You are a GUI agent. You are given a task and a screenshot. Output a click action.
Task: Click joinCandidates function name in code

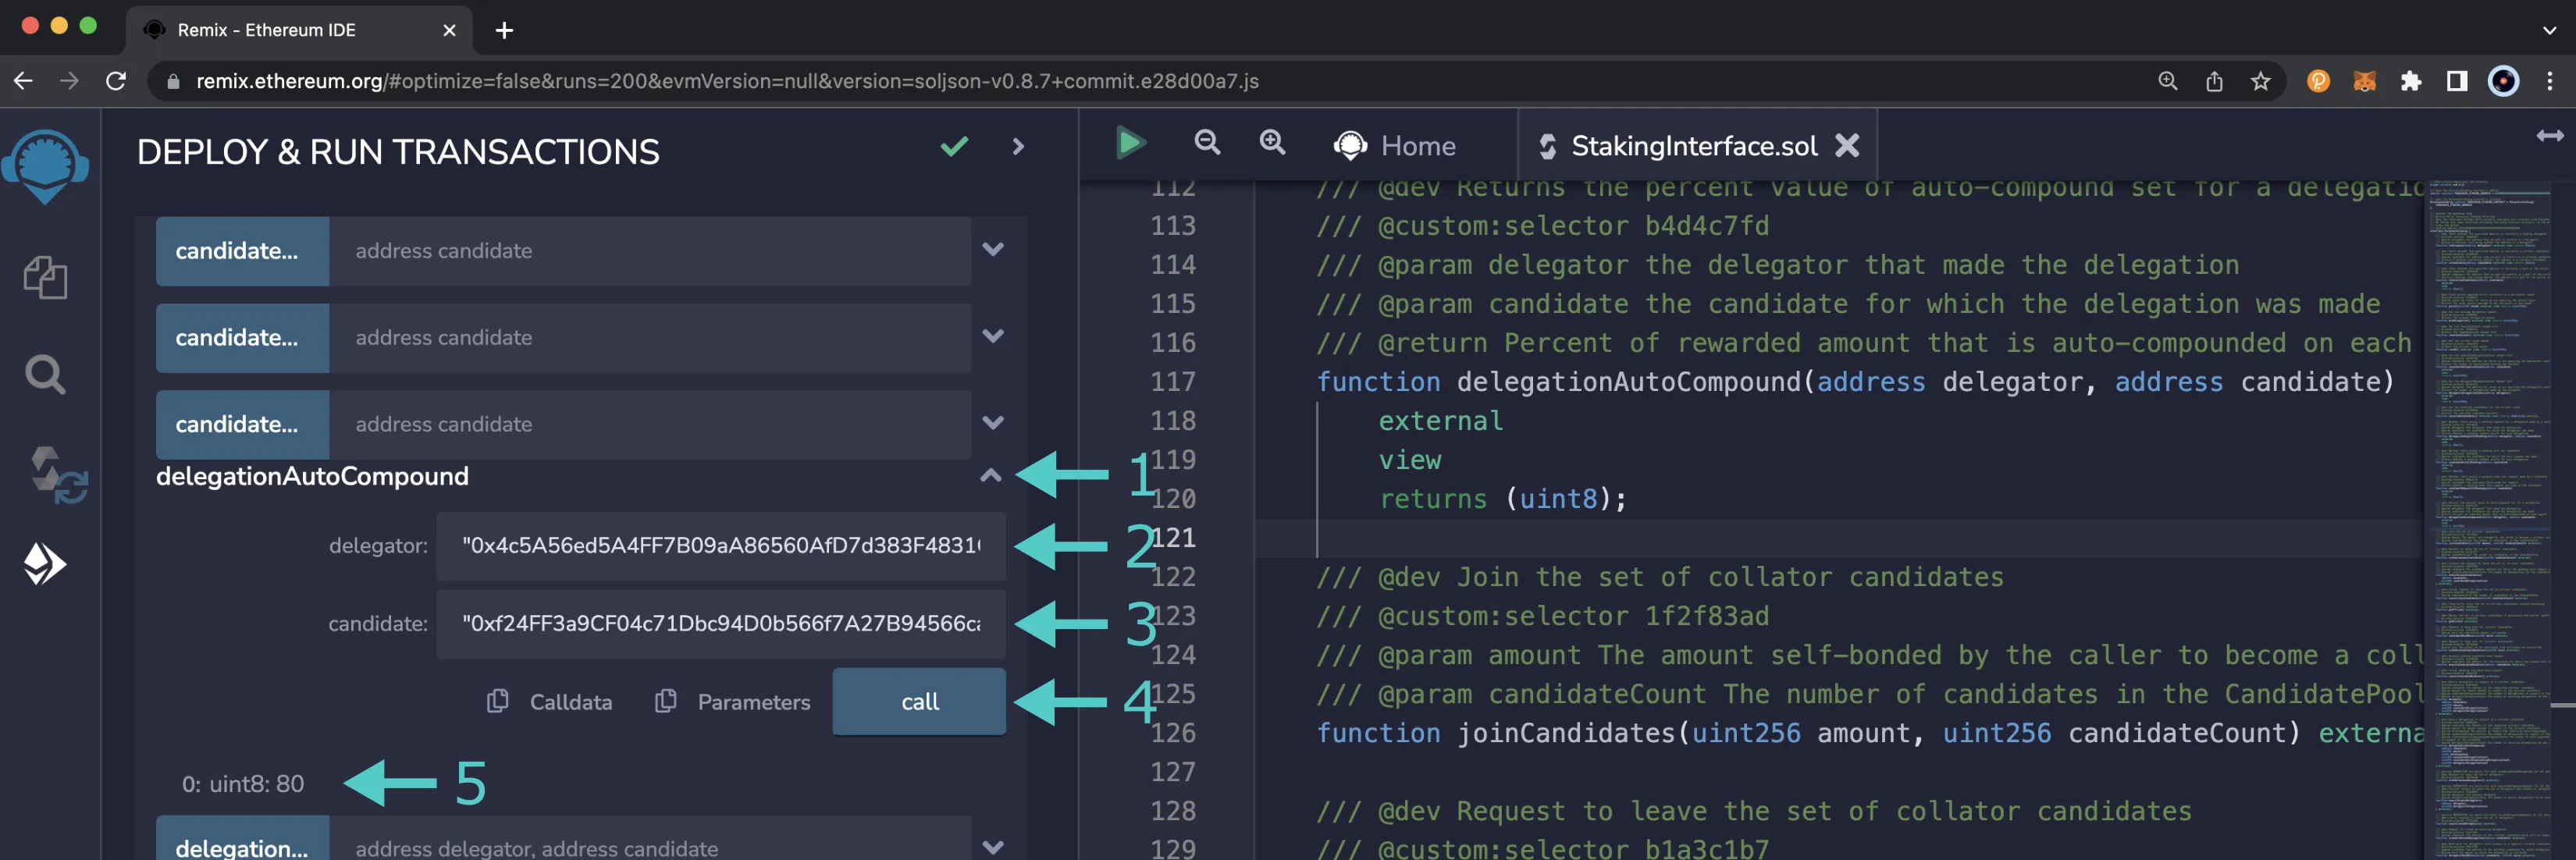pyautogui.click(x=1565, y=733)
